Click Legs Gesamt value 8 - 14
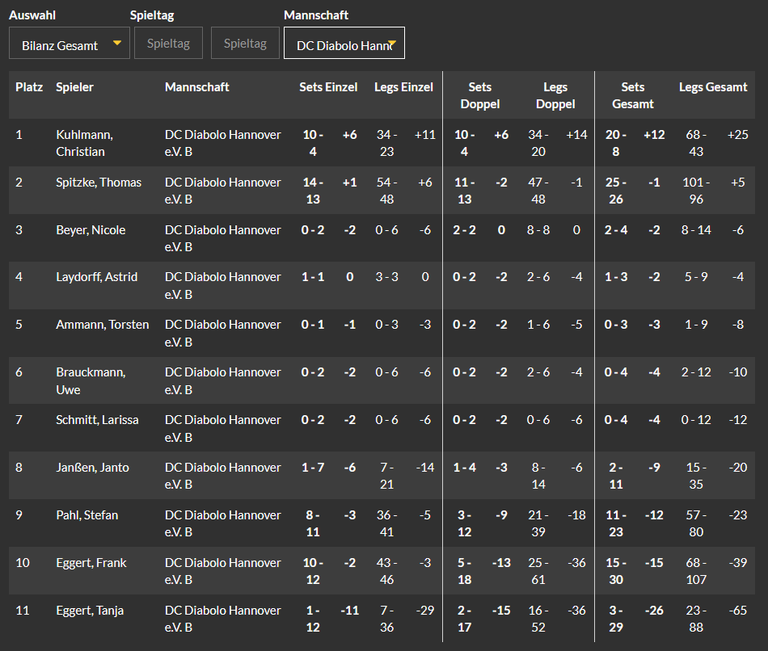The height and width of the screenshot is (651, 768). point(696,230)
